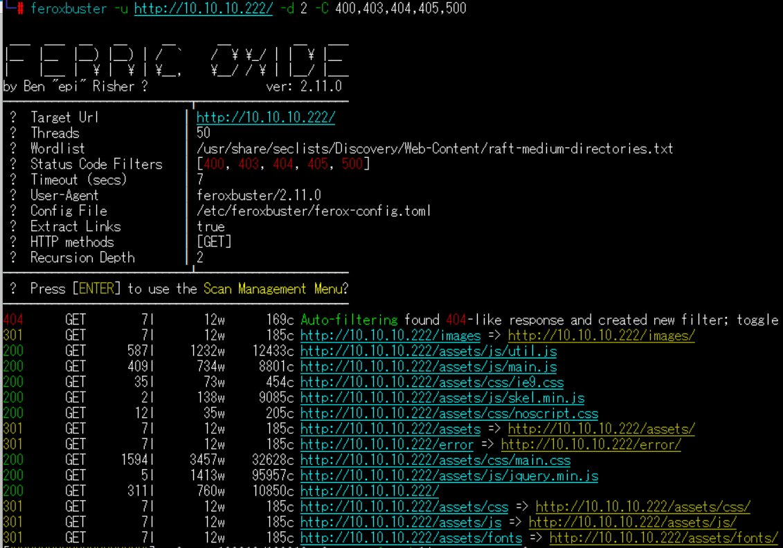Open the skel.min.js script link

click(x=442, y=398)
